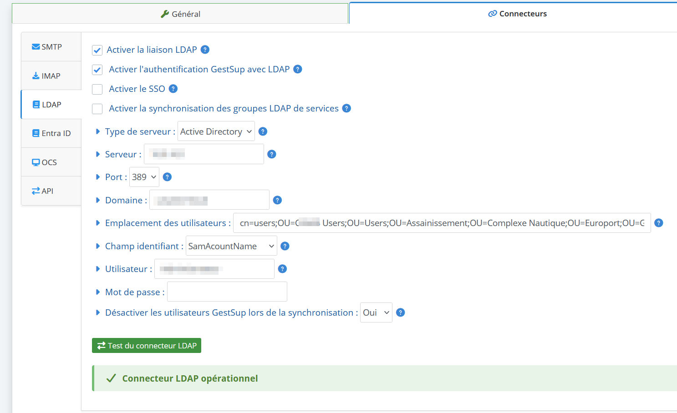Click the Activer la liaison LDAP label
Screen dimensions: 677x413
(152, 50)
